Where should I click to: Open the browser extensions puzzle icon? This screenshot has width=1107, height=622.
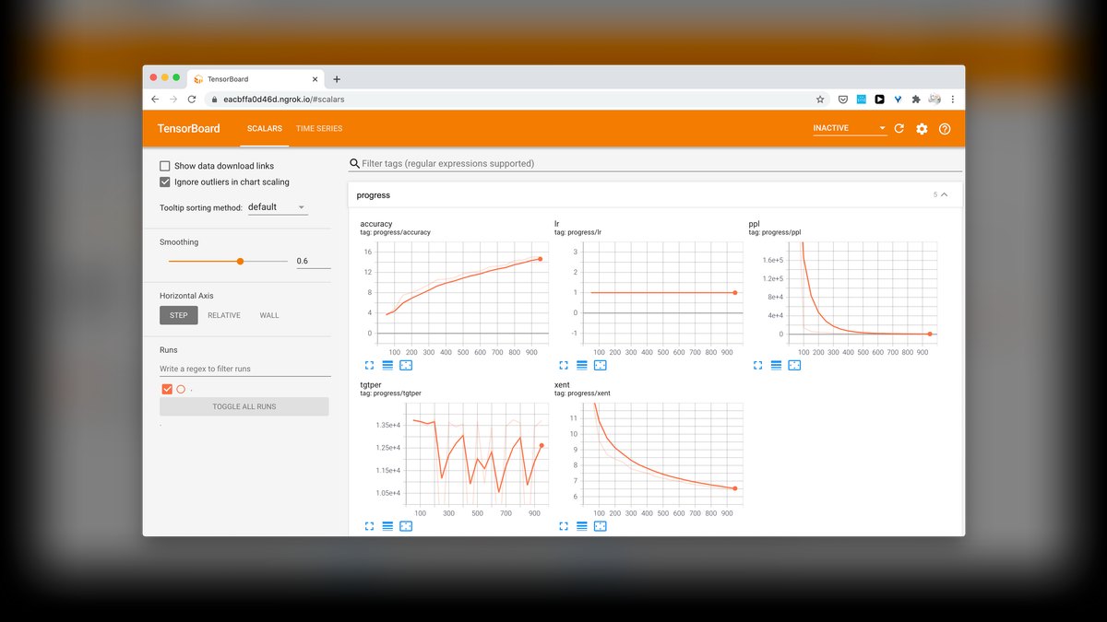[x=916, y=99]
